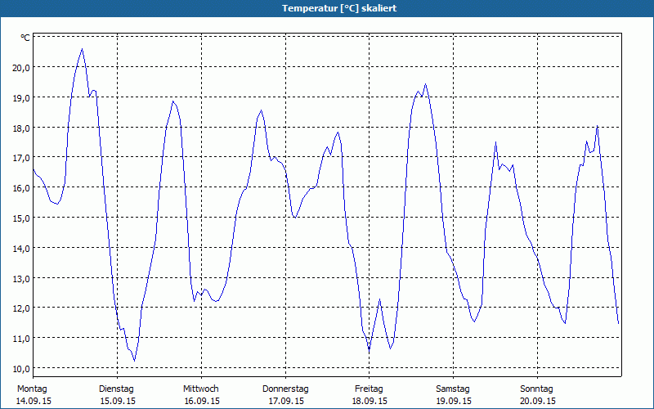Image resolution: width=654 pixels, height=409 pixels.
Task: Select the 20,0 y-axis label
Action: click(21, 68)
